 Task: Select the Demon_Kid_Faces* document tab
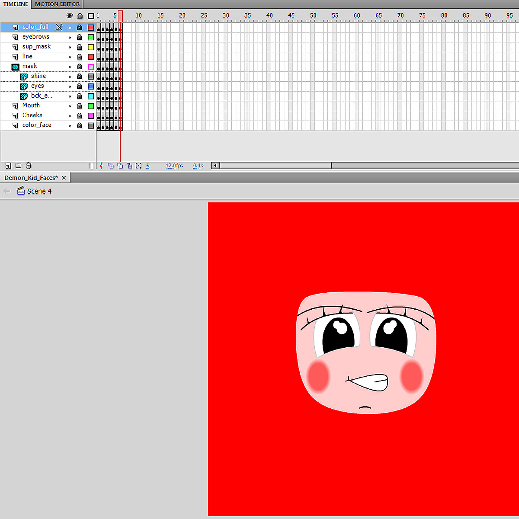click(31, 178)
